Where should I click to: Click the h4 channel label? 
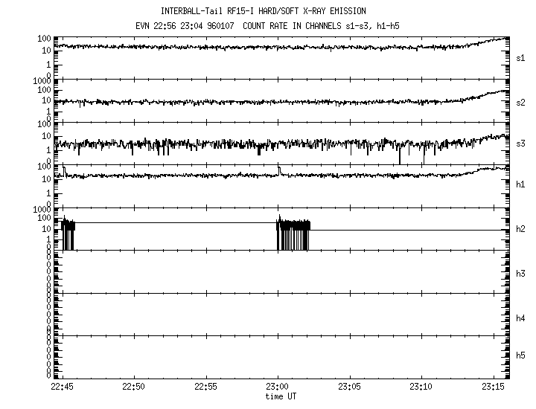coord(521,318)
